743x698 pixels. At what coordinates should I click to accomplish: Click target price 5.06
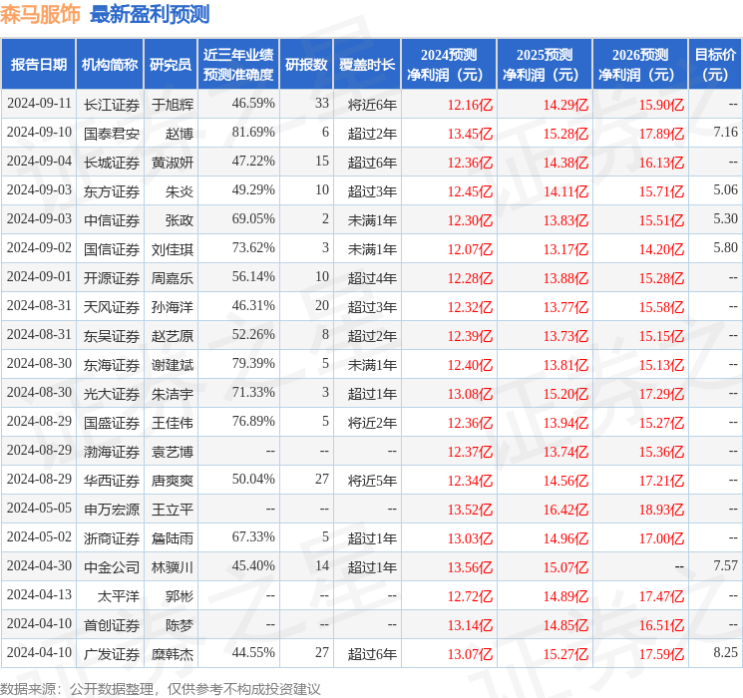(725, 190)
